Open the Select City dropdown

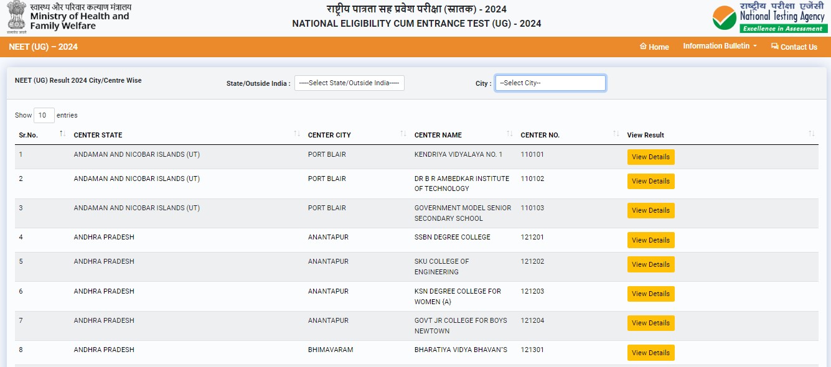(550, 83)
